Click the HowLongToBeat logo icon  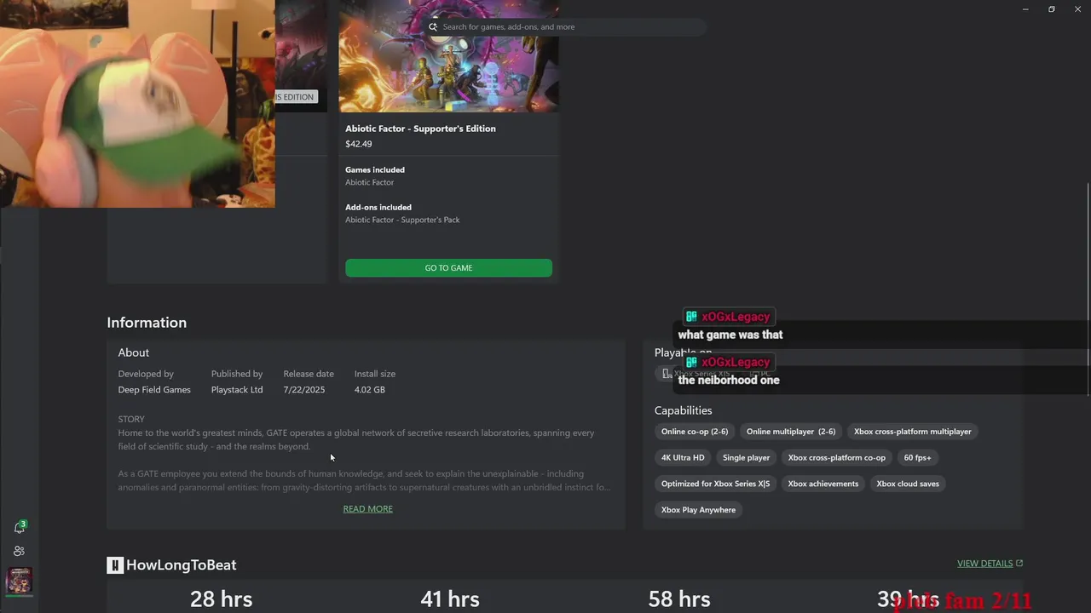coord(115,565)
